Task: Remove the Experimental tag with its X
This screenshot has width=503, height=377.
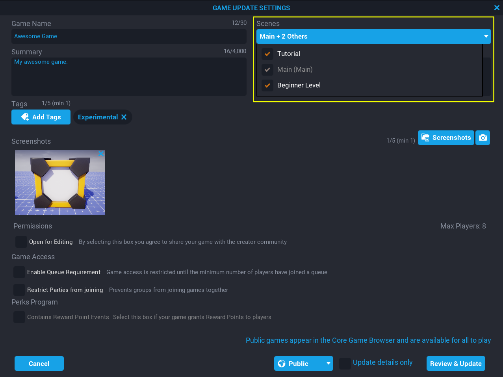Action: coord(124,117)
